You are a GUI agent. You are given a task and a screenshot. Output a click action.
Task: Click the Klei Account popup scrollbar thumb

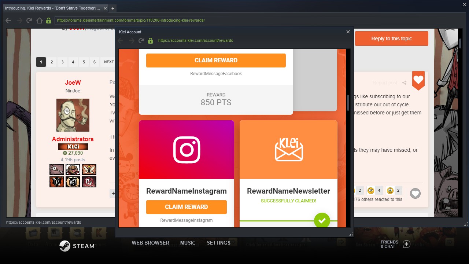point(348,103)
